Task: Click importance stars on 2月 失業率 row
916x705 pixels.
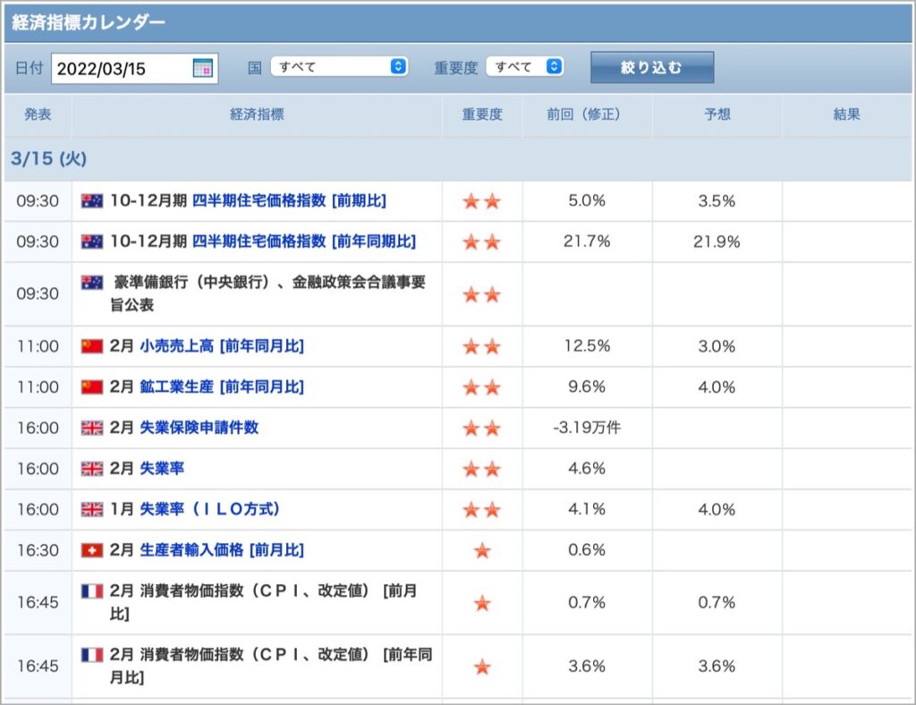Action: click(x=482, y=469)
